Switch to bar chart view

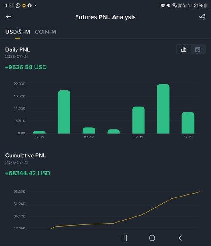184,49
